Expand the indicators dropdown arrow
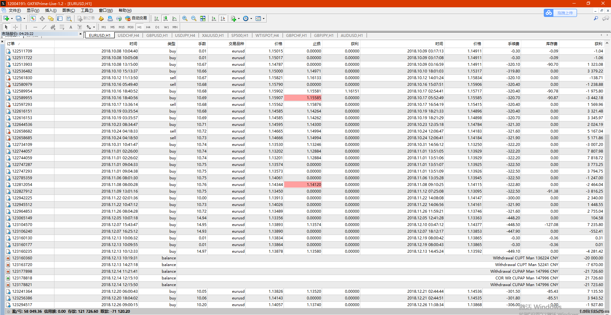611x315 pixels. pos(239,18)
